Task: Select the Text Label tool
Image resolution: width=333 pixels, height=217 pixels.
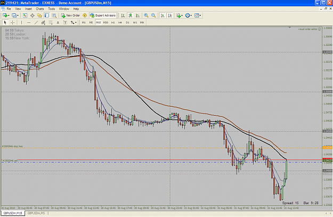Action: tap(65, 22)
